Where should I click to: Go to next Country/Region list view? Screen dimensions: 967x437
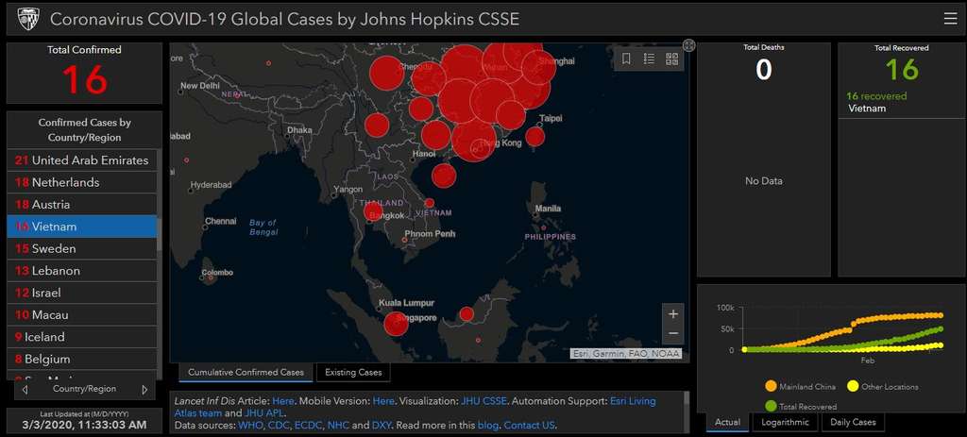pos(144,390)
